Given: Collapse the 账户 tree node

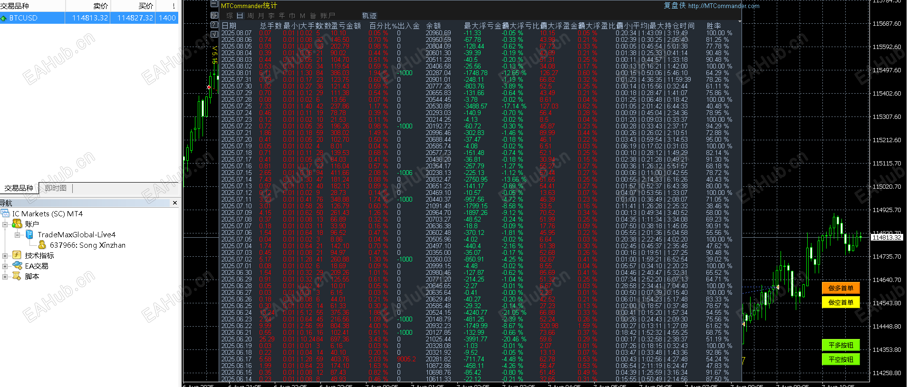Looking at the screenshot, I should [x=5, y=224].
